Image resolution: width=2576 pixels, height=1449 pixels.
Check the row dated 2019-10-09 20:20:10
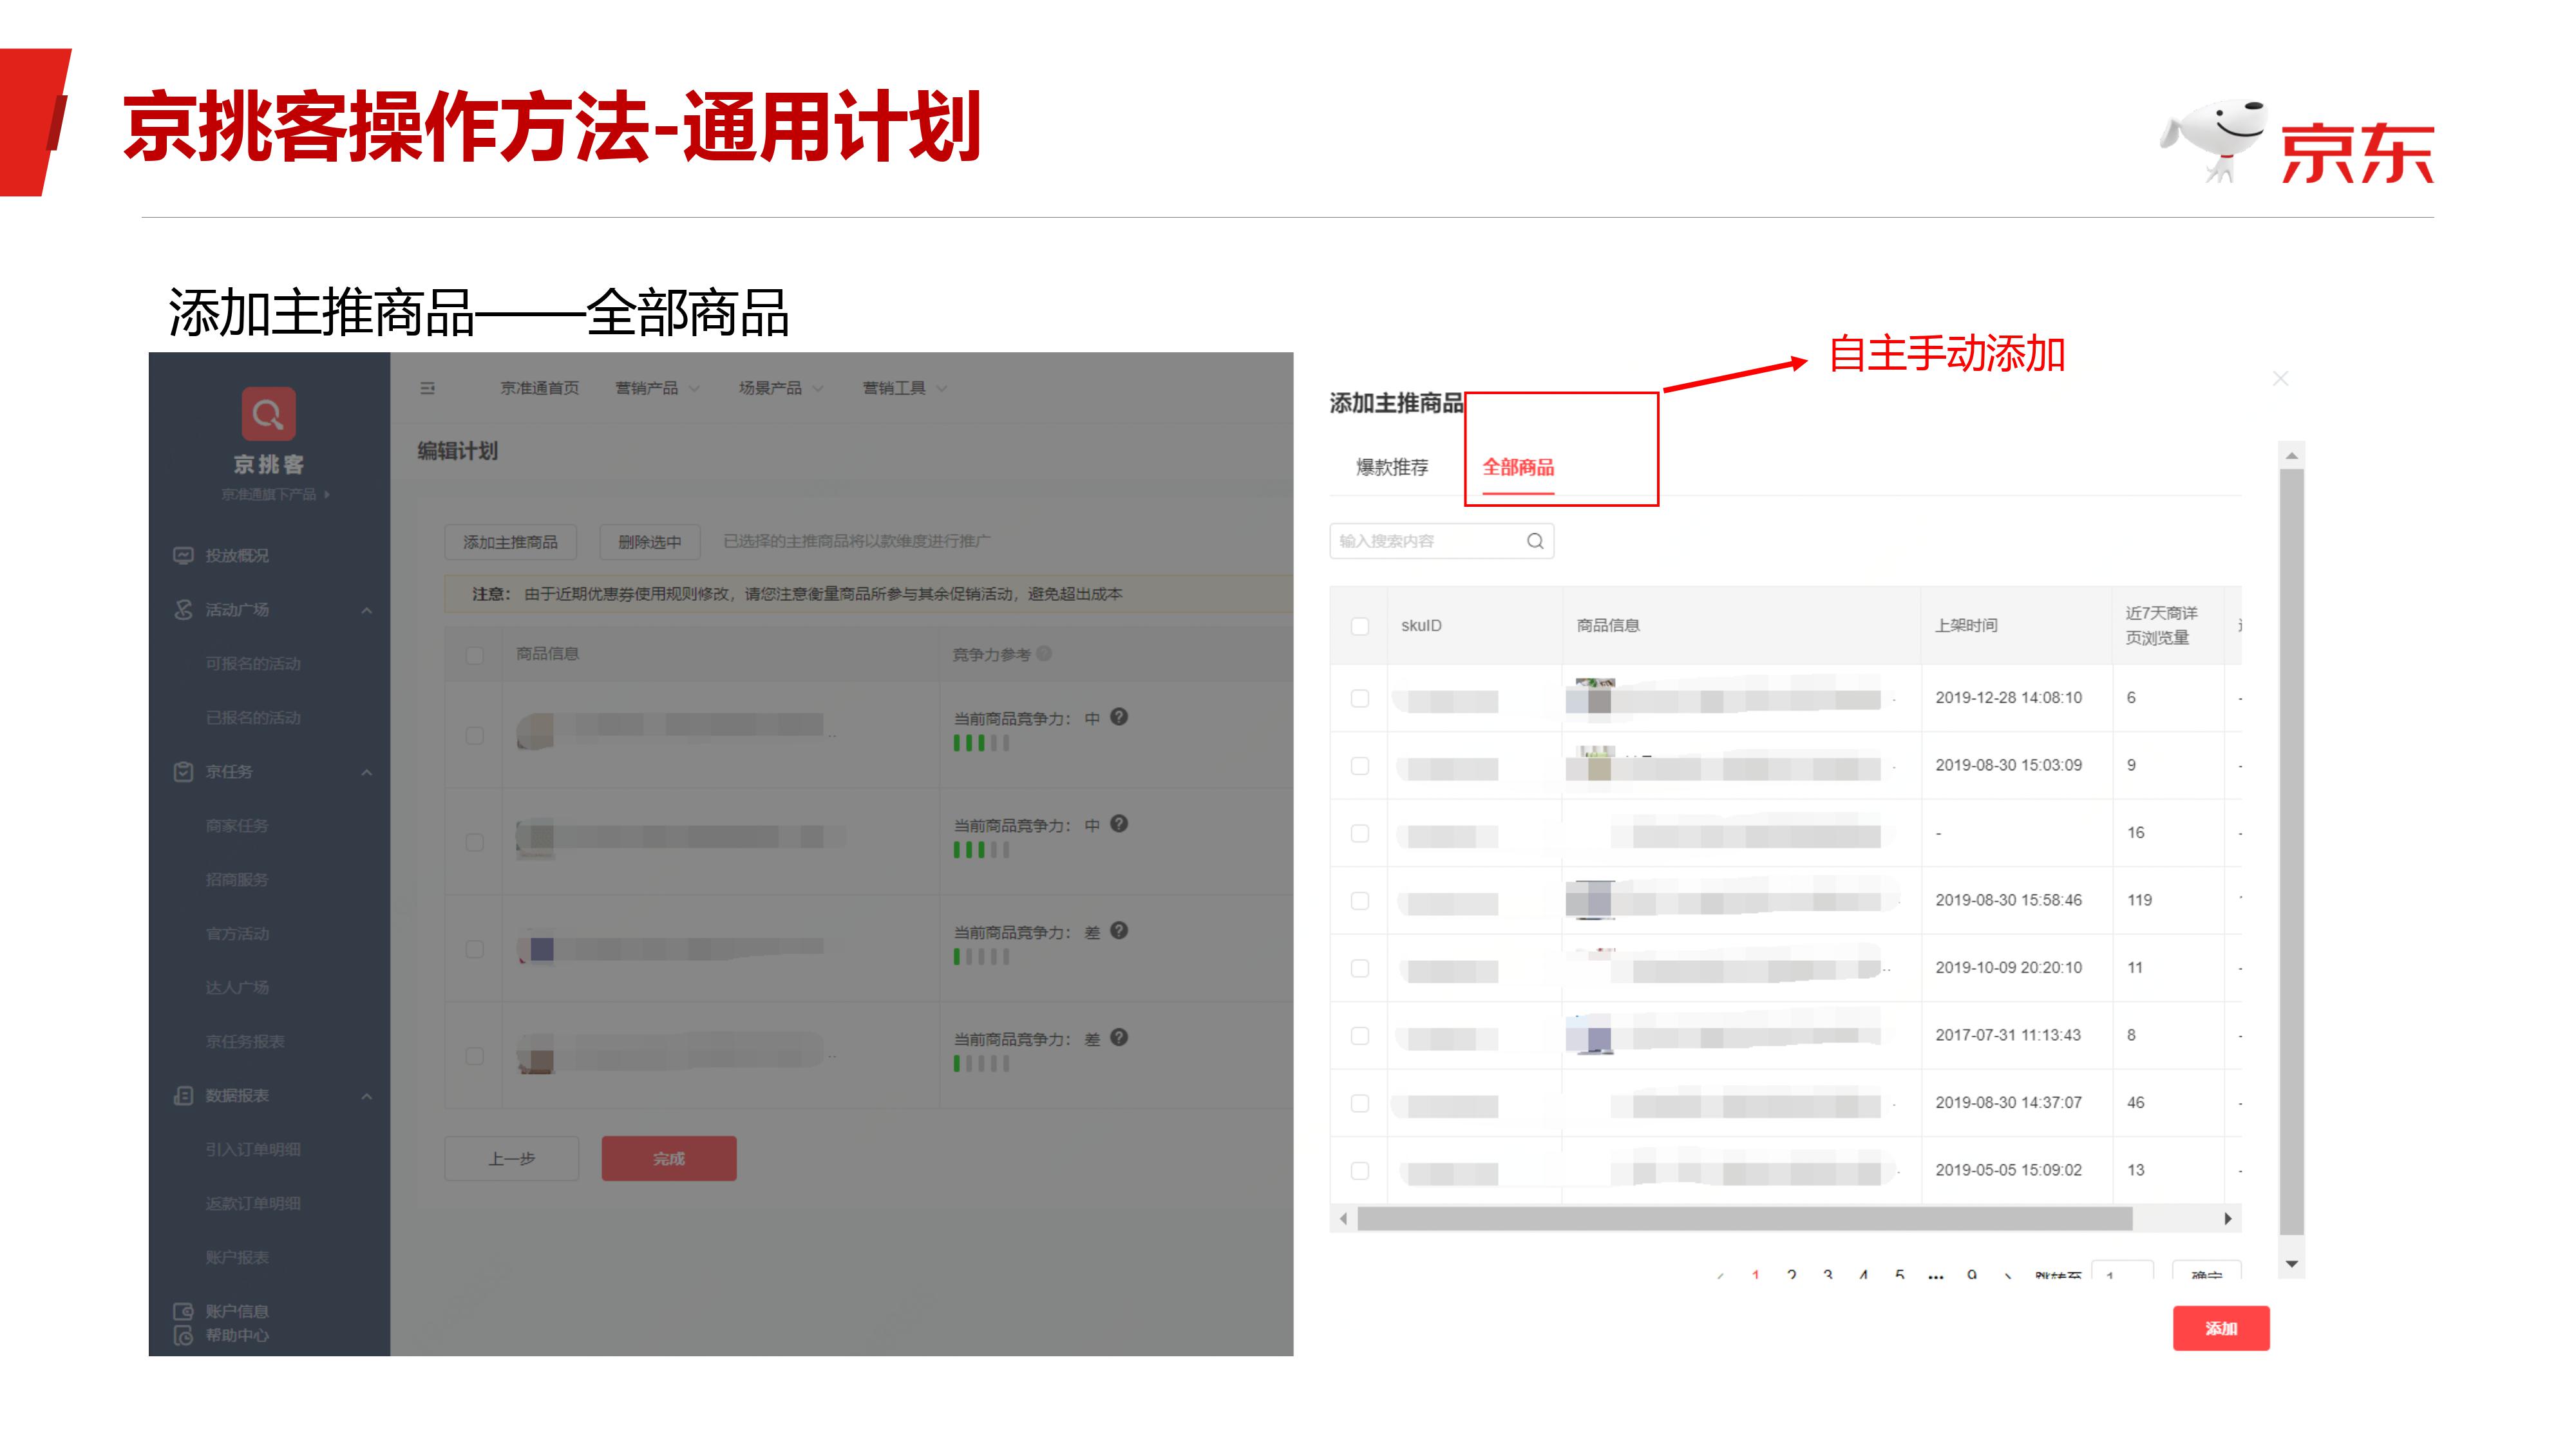coord(1360,968)
